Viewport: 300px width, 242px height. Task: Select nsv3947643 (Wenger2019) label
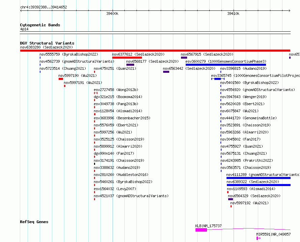[x=243, y=97]
